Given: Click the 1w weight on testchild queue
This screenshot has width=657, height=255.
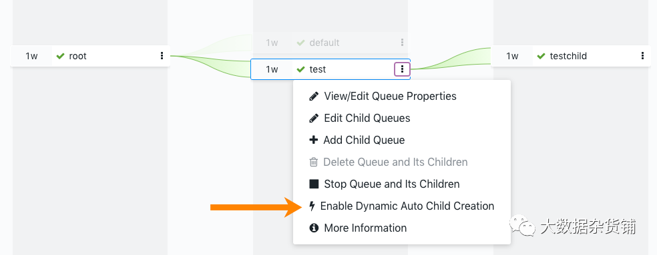Looking at the screenshot, I should tap(512, 56).
